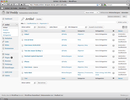Screen dimensions: 130x100
Task: Check the Hochzeit typisch bayrisch checkbox
Action: (x=22, y=56)
